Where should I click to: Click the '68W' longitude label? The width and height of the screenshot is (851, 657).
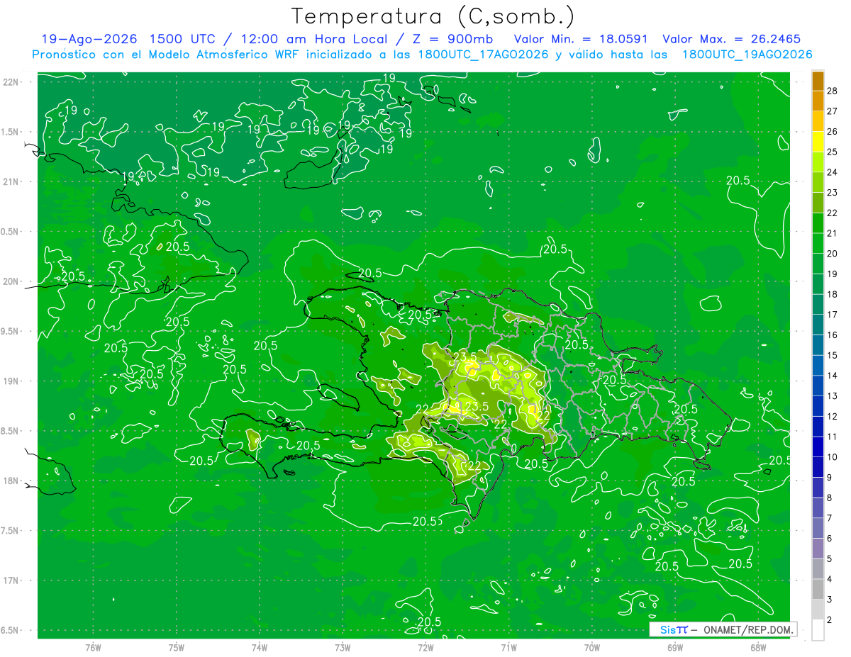coord(758,648)
